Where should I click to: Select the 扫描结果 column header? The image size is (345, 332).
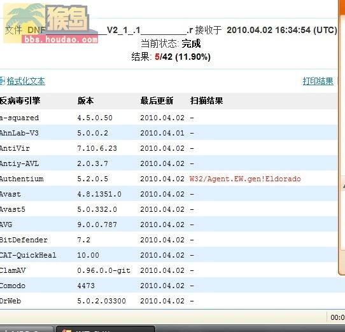[x=207, y=100]
